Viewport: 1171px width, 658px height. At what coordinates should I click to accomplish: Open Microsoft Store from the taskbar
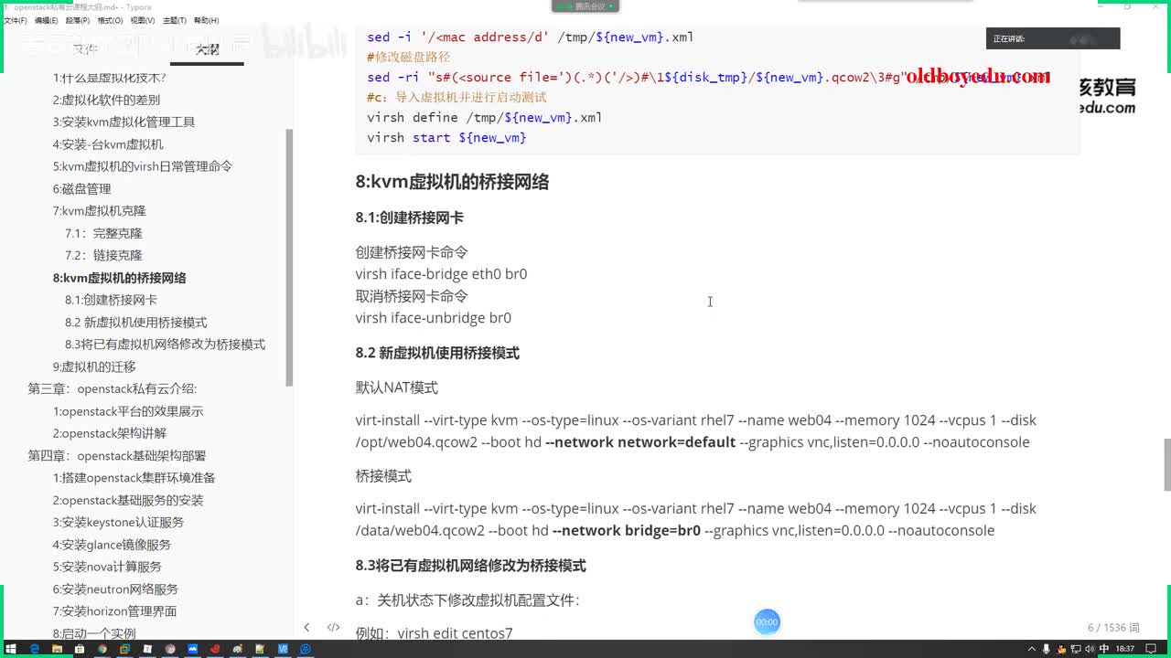point(80,649)
